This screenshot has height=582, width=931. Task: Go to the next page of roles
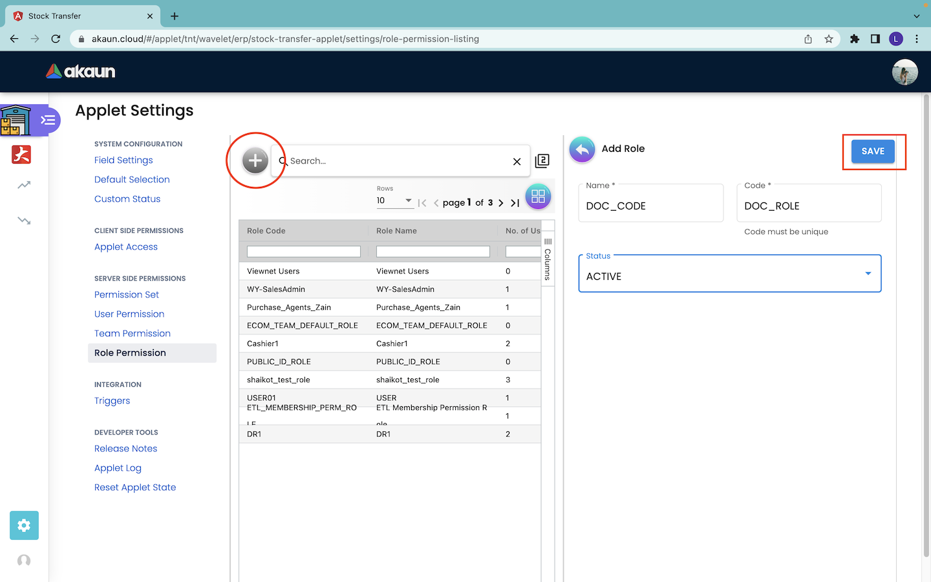coord(501,203)
